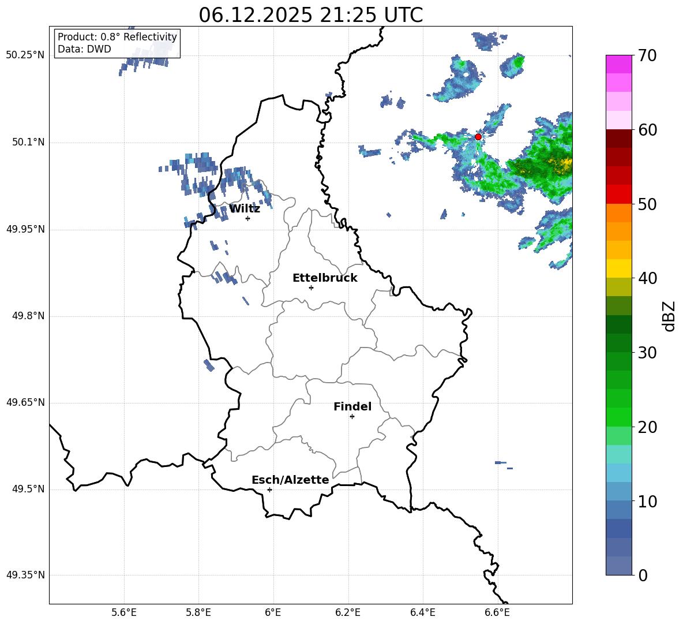
Task: Click the 49.65°N latitude label
Action: (x=25, y=402)
